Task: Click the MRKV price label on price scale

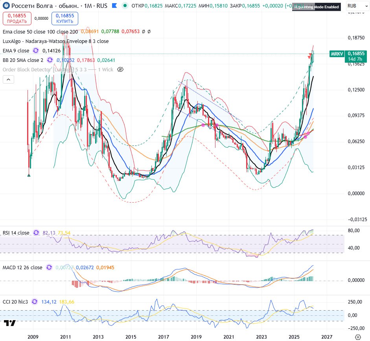Action: (337, 54)
